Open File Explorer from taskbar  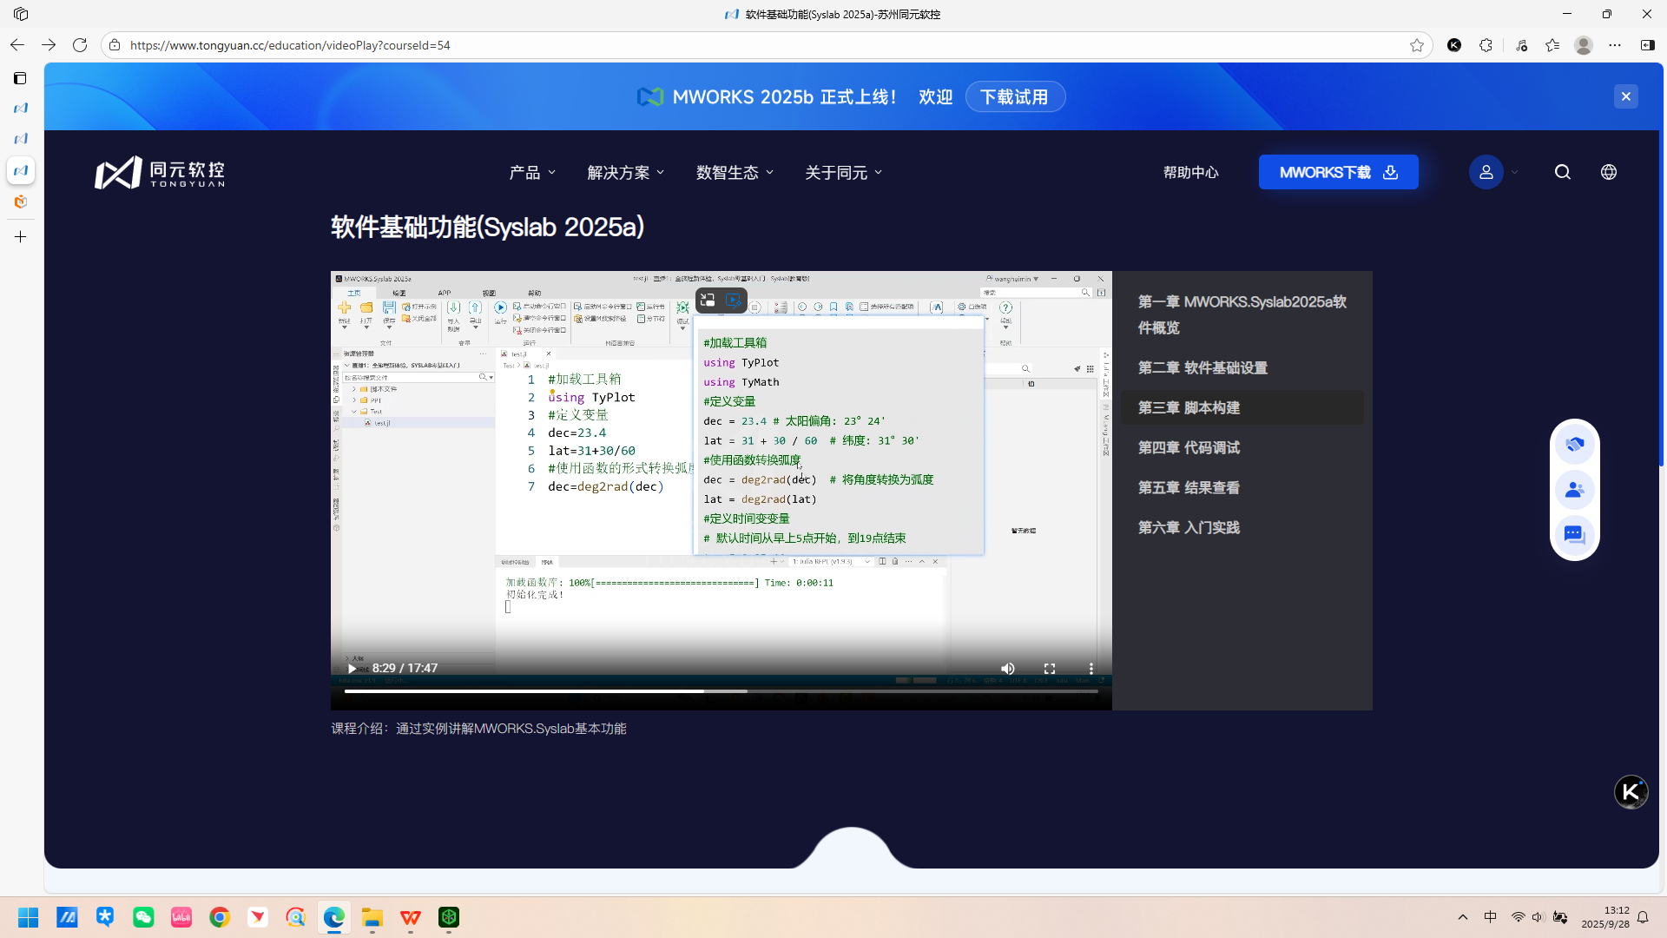tap(372, 917)
